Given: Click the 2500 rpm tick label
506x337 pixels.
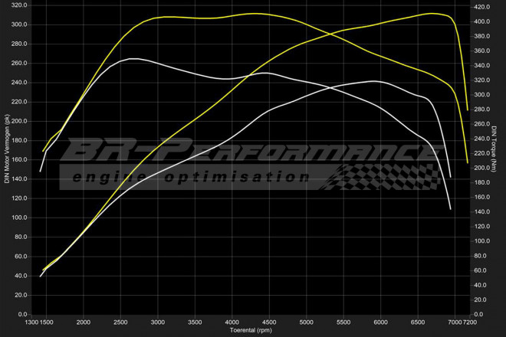Looking at the screenshot, I should coord(121,322).
